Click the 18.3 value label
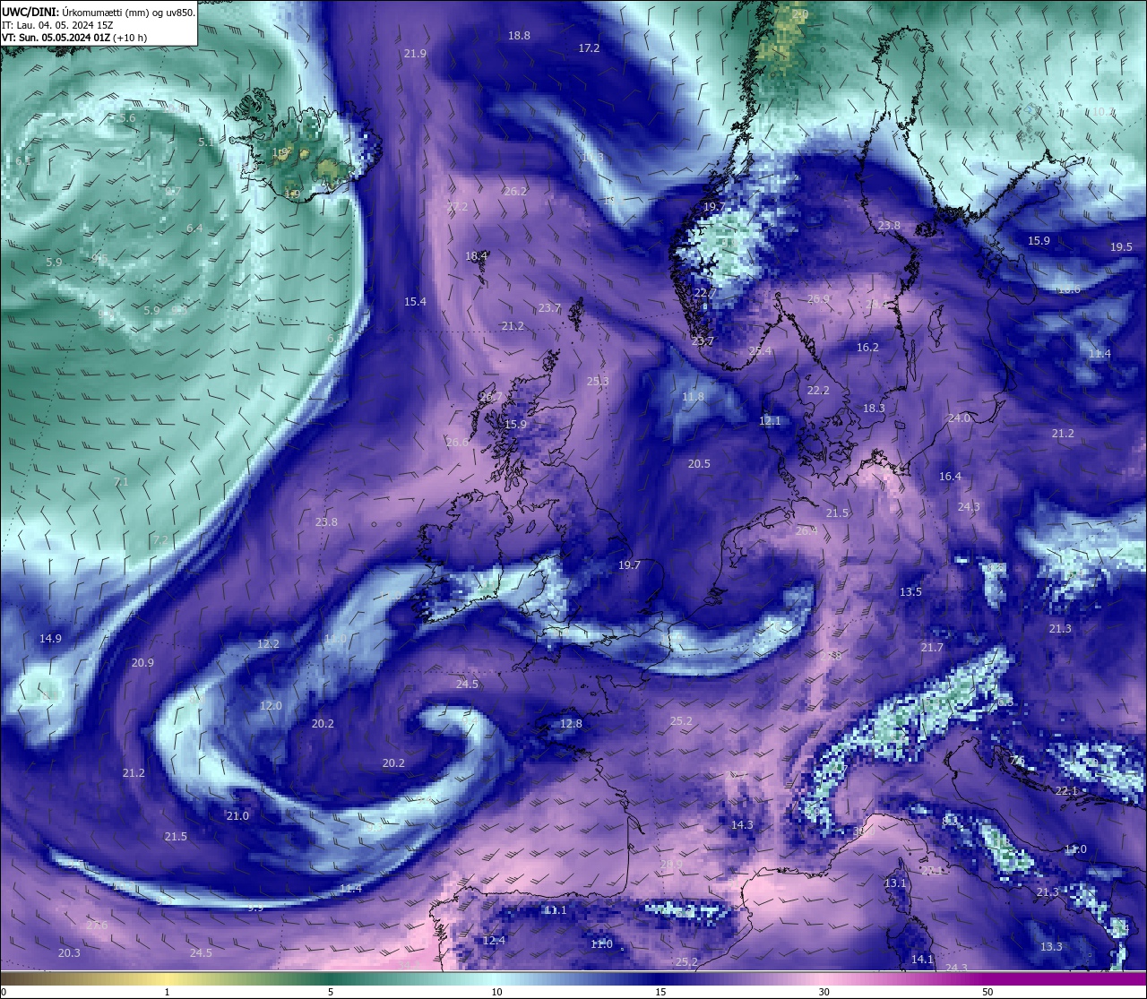The width and height of the screenshot is (1147, 999). pyautogui.click(x=874, y=409)
